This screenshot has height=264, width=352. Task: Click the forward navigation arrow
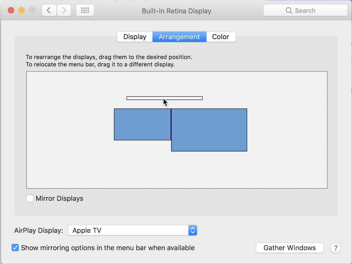tap(64, 11)
